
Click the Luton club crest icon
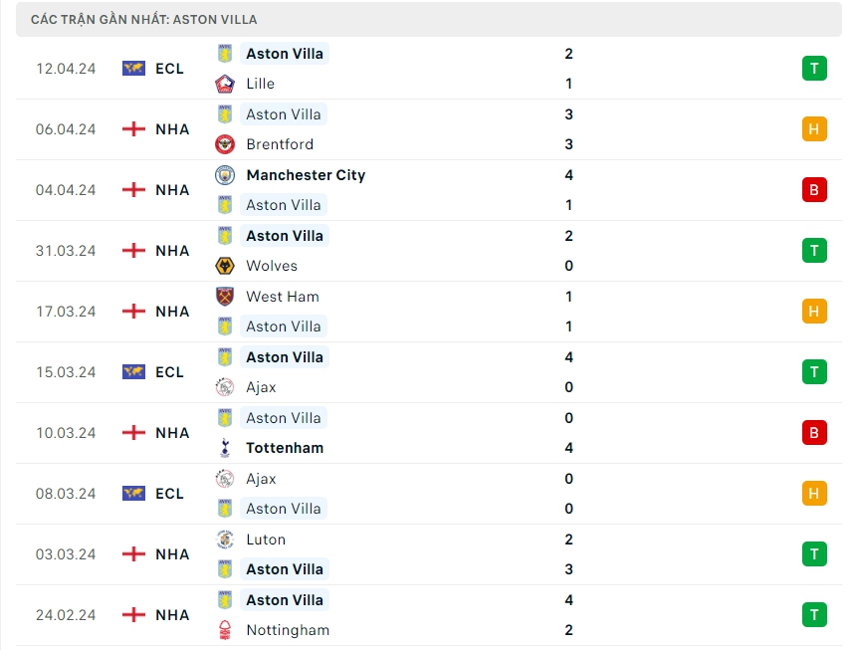tap(225, 540)
